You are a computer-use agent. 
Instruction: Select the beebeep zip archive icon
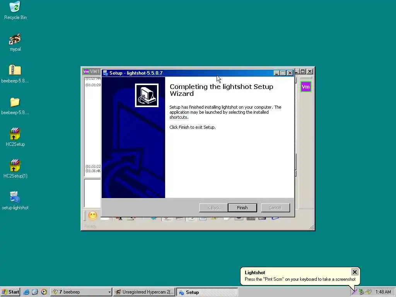pyautogui.click(x=15, y=74)
